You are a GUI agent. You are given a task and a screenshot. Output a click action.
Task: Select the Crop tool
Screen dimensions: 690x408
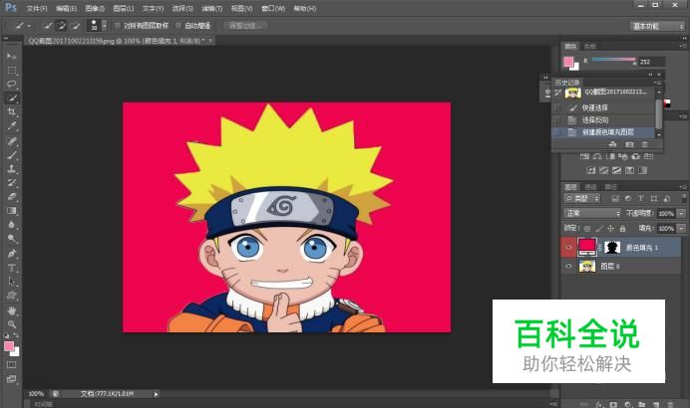point(11,111)
